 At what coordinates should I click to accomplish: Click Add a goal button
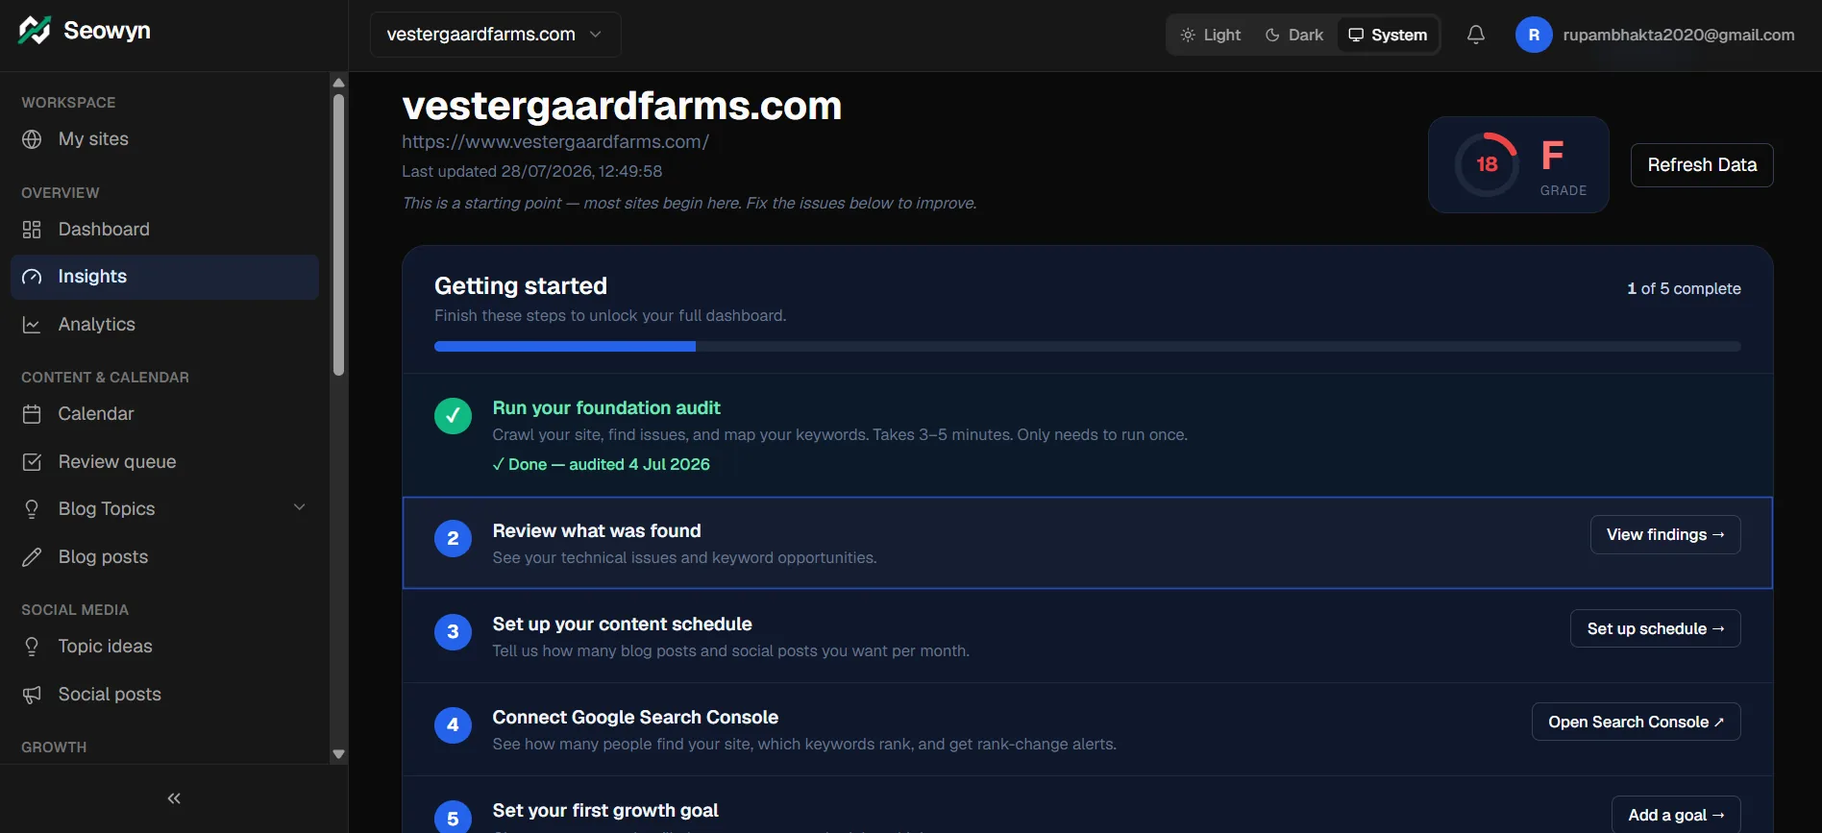(x=1676, y=815)
